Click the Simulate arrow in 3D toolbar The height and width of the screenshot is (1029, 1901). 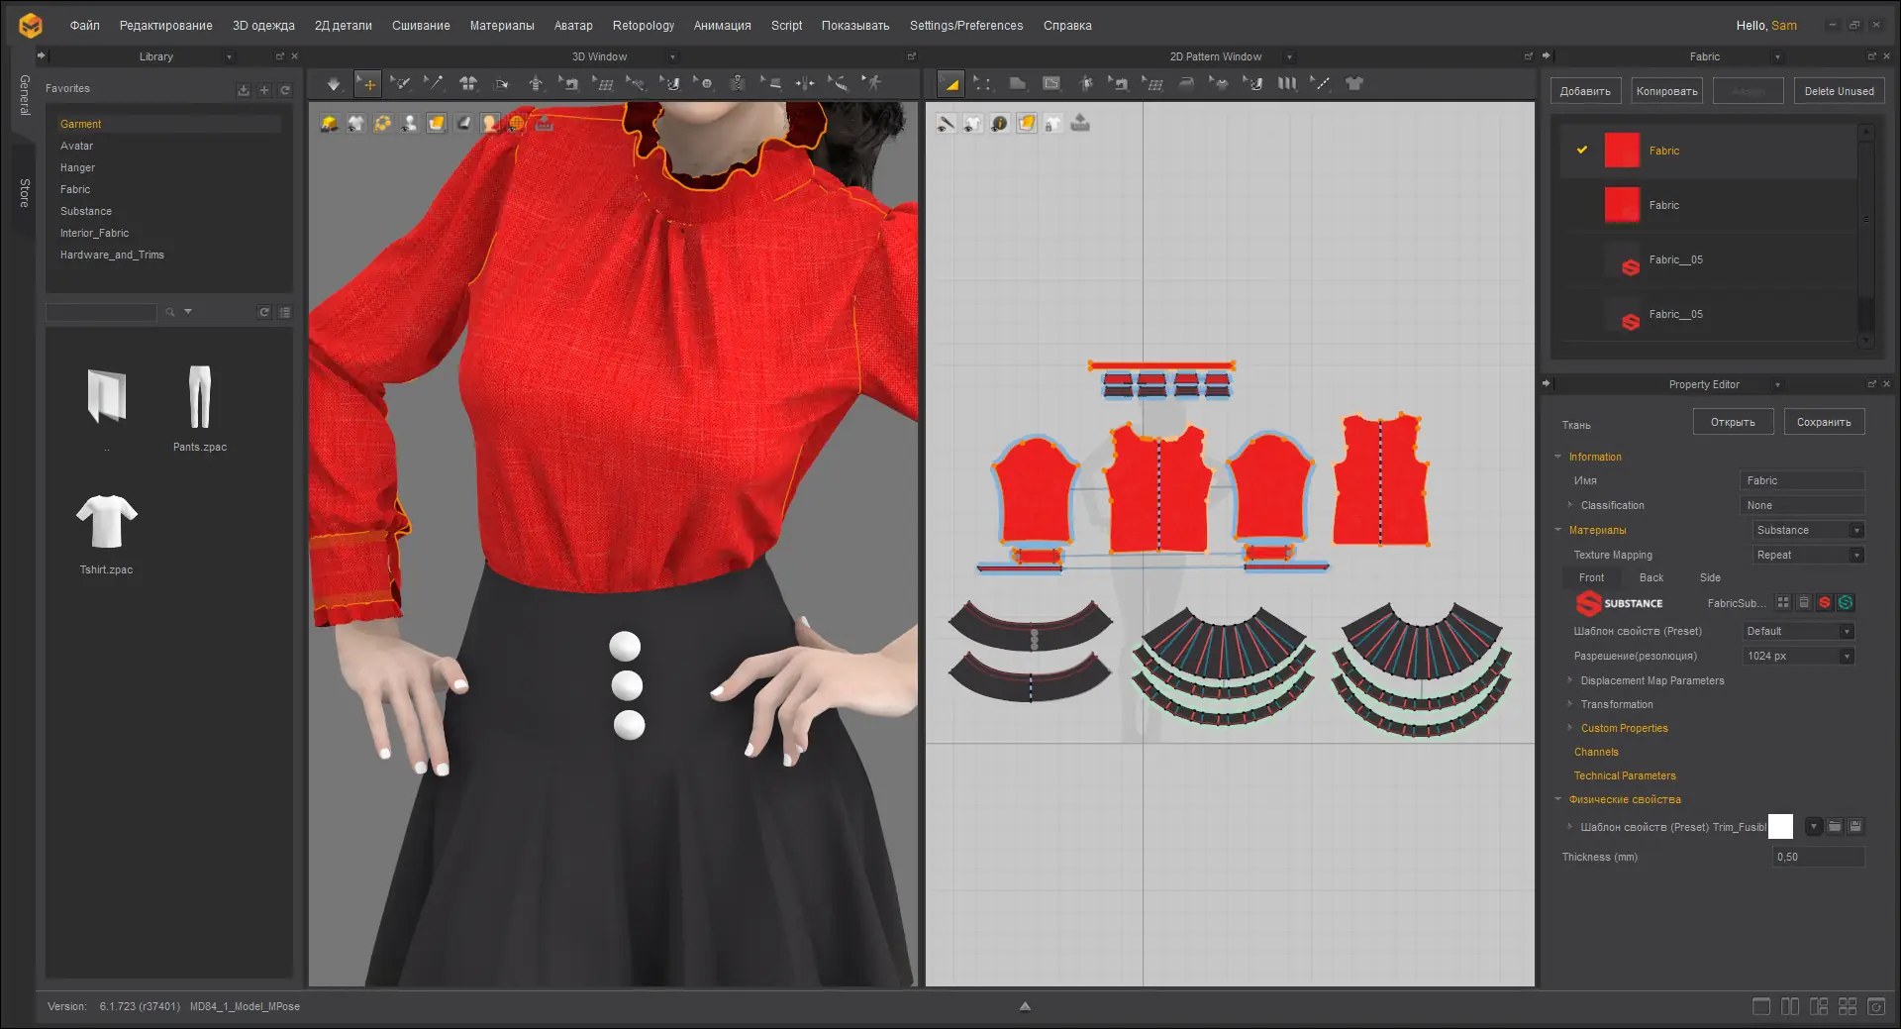pos(334,84)
